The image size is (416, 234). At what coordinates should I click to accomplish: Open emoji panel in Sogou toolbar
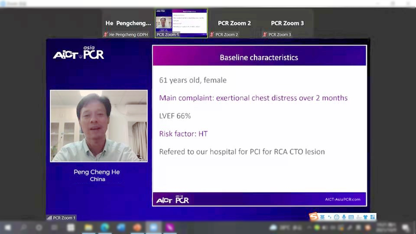pos(337,217)
